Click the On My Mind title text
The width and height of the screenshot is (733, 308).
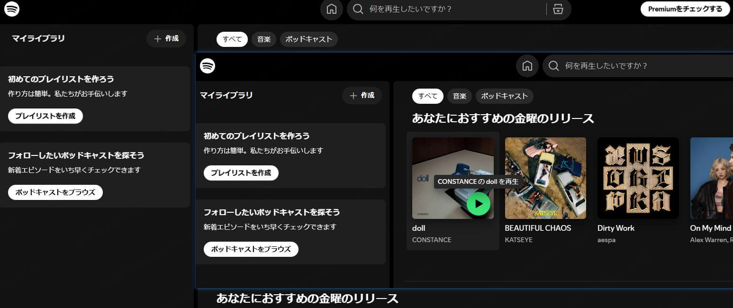click(711, 228)
